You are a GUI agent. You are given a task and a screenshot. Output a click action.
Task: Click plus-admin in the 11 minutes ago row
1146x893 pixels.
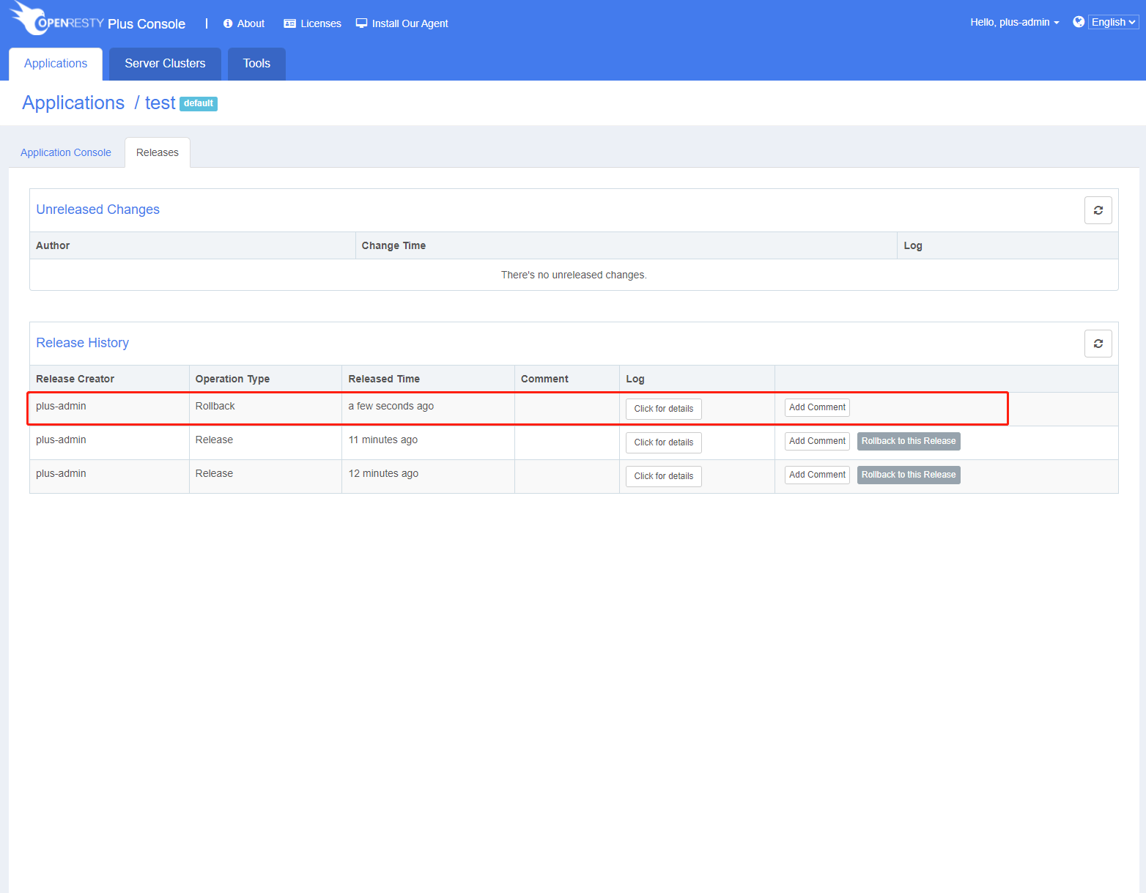pyautogui.click(x=61, y=440)
